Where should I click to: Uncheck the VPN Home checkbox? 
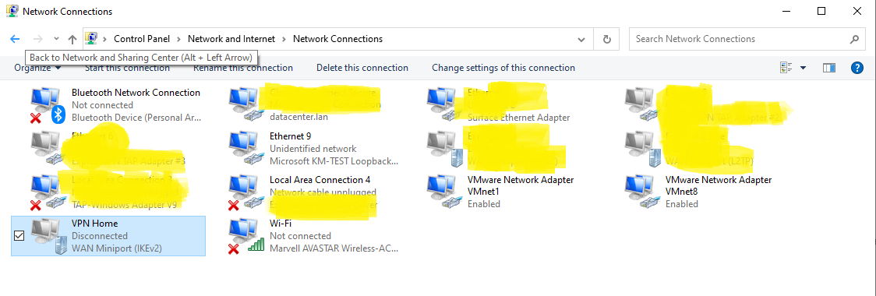19,236
